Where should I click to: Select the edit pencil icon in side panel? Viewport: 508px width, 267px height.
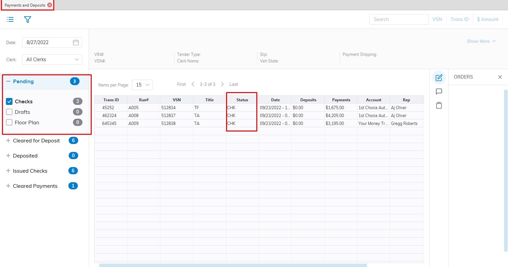[x=439, y=78]
